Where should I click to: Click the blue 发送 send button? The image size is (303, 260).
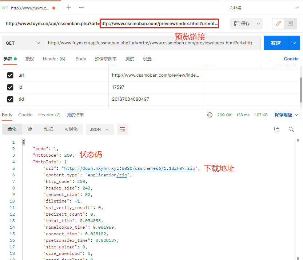pyautogui.click(x=276, y=43)
